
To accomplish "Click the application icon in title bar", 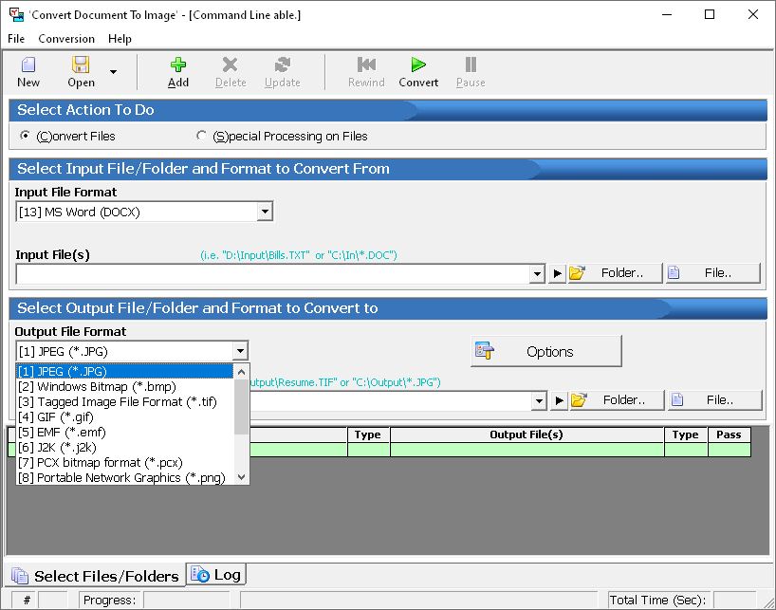I will pyautogui.click(x=16, y=14).
